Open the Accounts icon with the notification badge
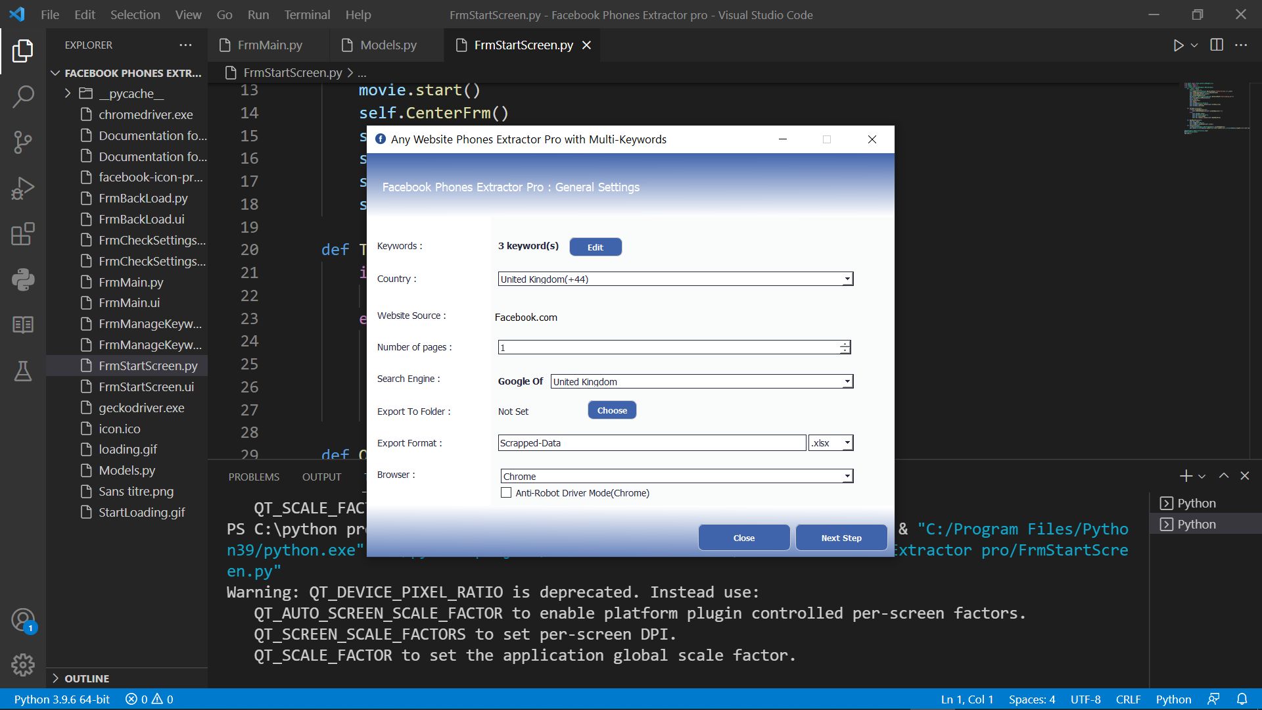Viewport: 1262px width, 710px height. (x=23, y=620)
